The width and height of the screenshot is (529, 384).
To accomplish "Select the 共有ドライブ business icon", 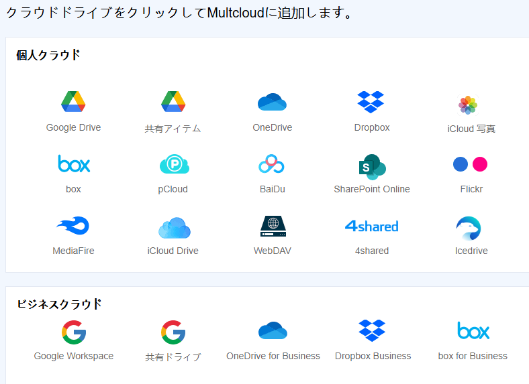I will [x=173, y=332].
